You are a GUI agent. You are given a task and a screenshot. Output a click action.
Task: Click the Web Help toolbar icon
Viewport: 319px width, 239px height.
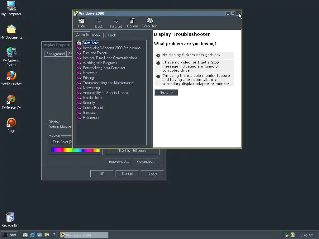tap(150, 21)
